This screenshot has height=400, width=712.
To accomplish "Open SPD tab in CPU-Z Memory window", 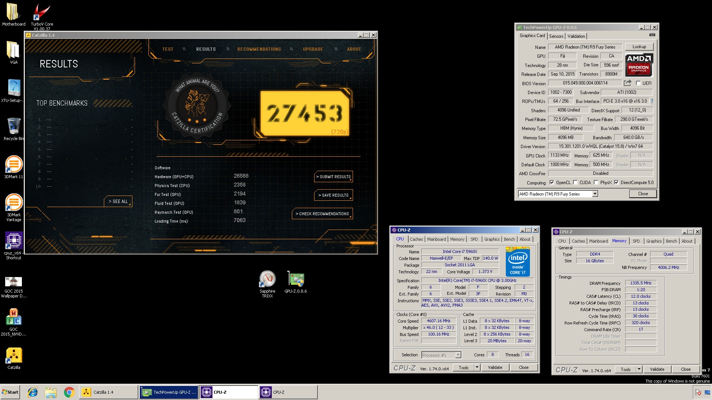I will click(636, 241).
